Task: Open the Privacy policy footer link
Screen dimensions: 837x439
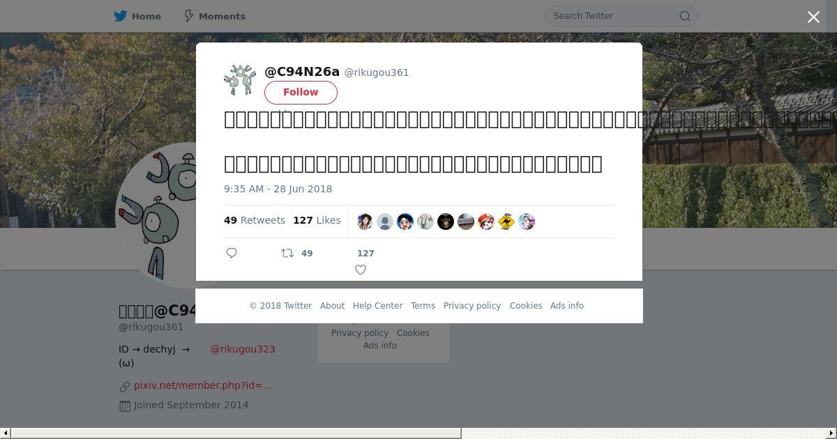Action: pos(472,306)
